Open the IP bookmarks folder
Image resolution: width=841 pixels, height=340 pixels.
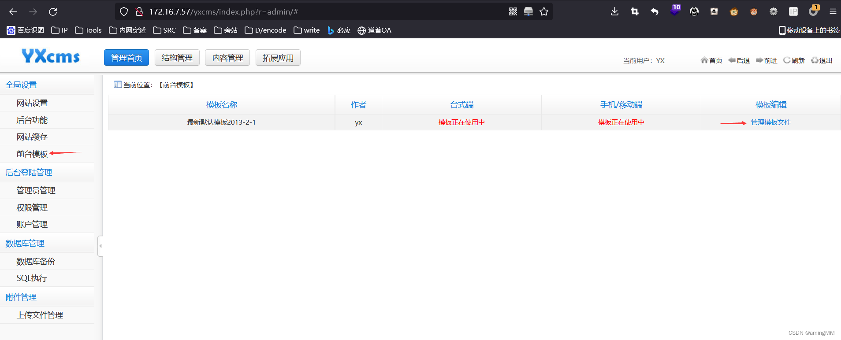(x=60, y=30)
